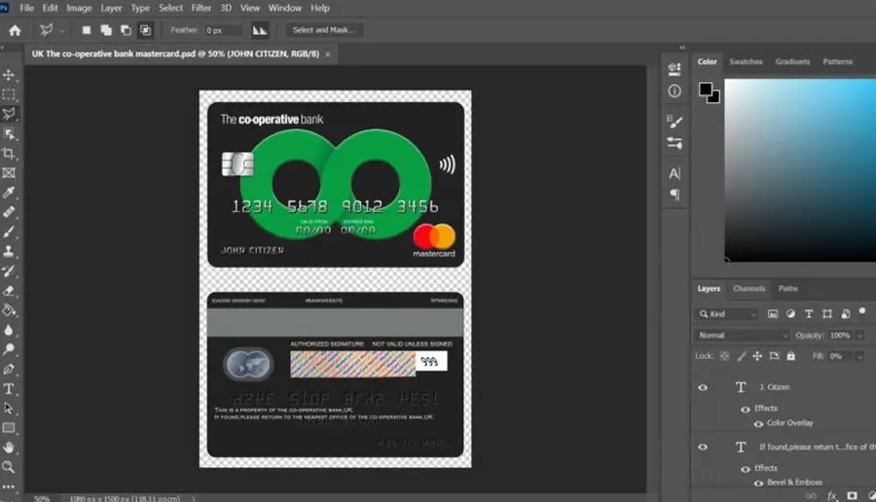Viewport: 876px width, 502px height.
Task: Select the Zoom tool
Action: tap(9, 467)
